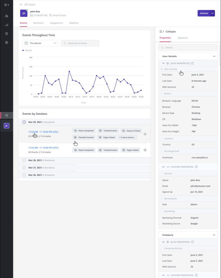Select the users icon in the left sidebar
221x278 pixels.
click(6, 16)
